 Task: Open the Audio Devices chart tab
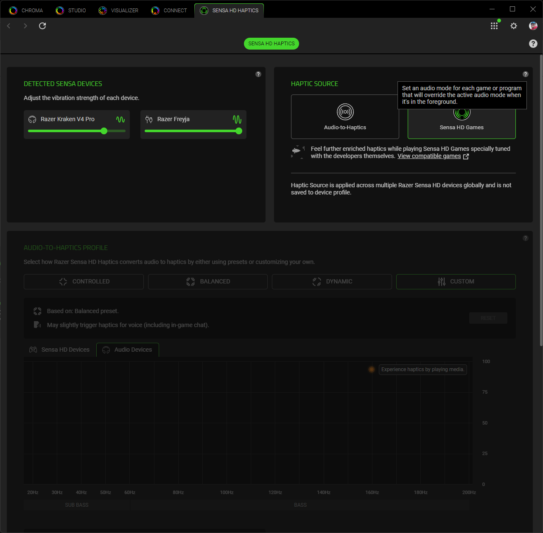pyautogui.click(x=128, y=350)
